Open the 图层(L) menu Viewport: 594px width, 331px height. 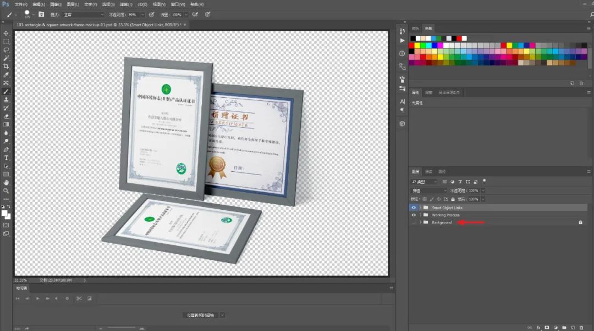(x=73, y=4)
